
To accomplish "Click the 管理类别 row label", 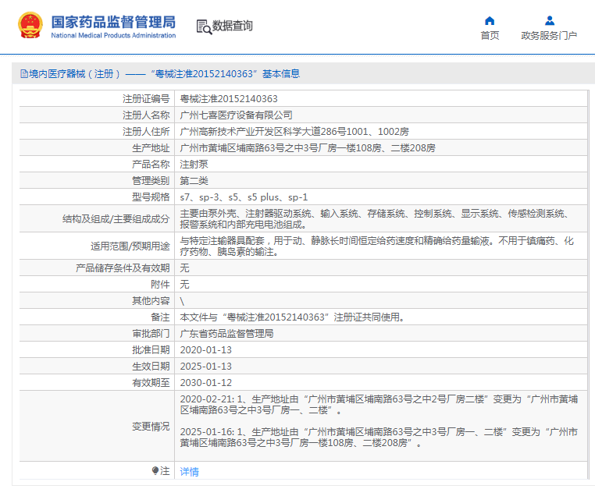I will pyautogui.click(x=151, y=180).
